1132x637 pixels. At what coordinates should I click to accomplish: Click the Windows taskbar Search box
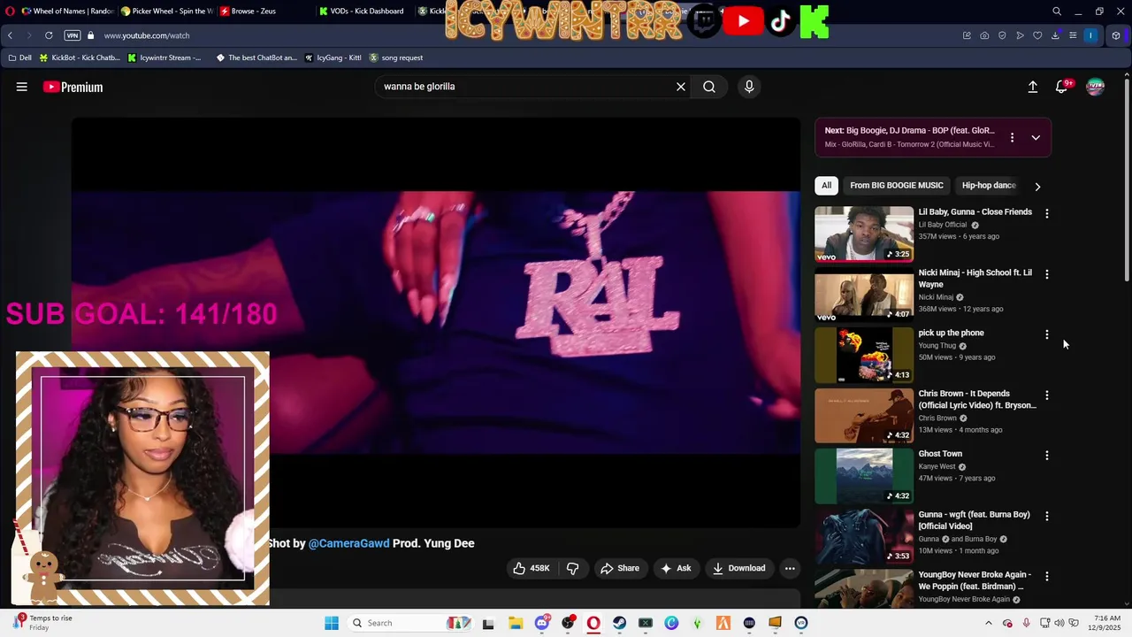[x=411, y=623]
